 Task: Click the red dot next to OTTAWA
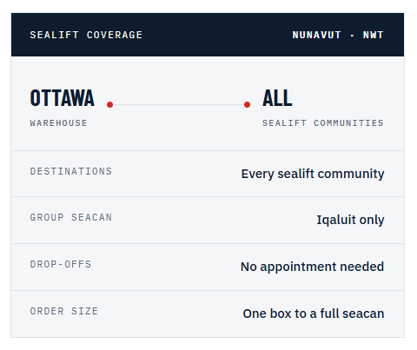point(109,104)
